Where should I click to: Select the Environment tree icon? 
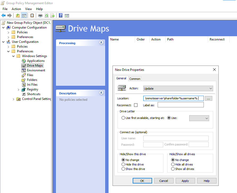[24, 70]
